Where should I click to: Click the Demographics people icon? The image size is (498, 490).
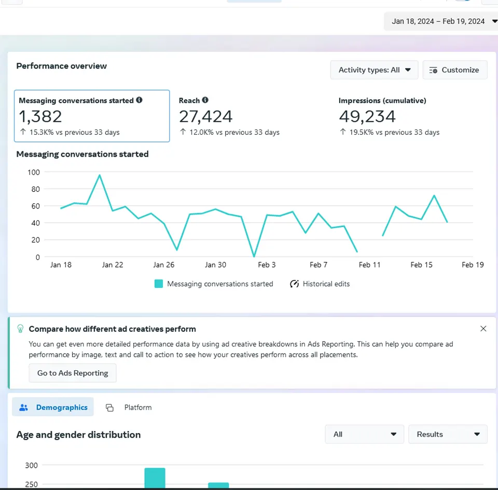click(23, 408)
